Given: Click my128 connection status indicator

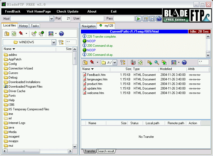Looking at the screenshot, I should pyautogui.click(x=101, y=25).
